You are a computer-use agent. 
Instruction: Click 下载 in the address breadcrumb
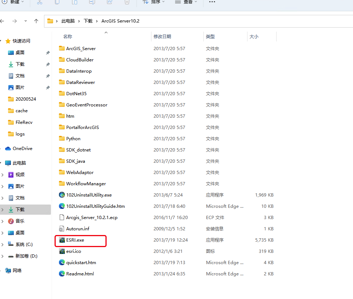pos(88,21)
